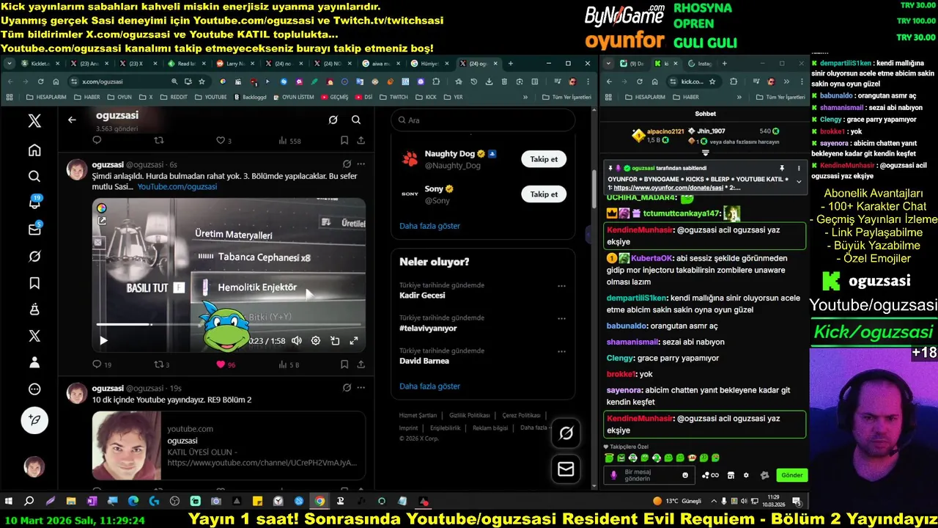Click Daha fazla göster under Sony
The image size is (938, 528).
429,226
